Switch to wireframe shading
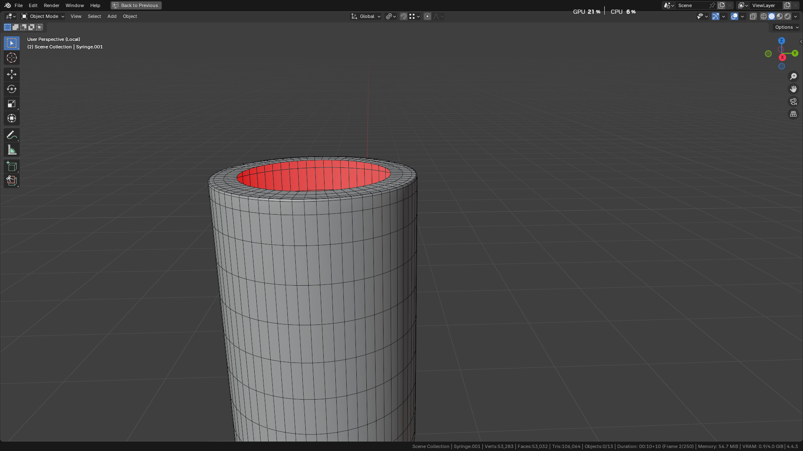The height and width of the screenshot is (451, 803). tap(764, 16)
